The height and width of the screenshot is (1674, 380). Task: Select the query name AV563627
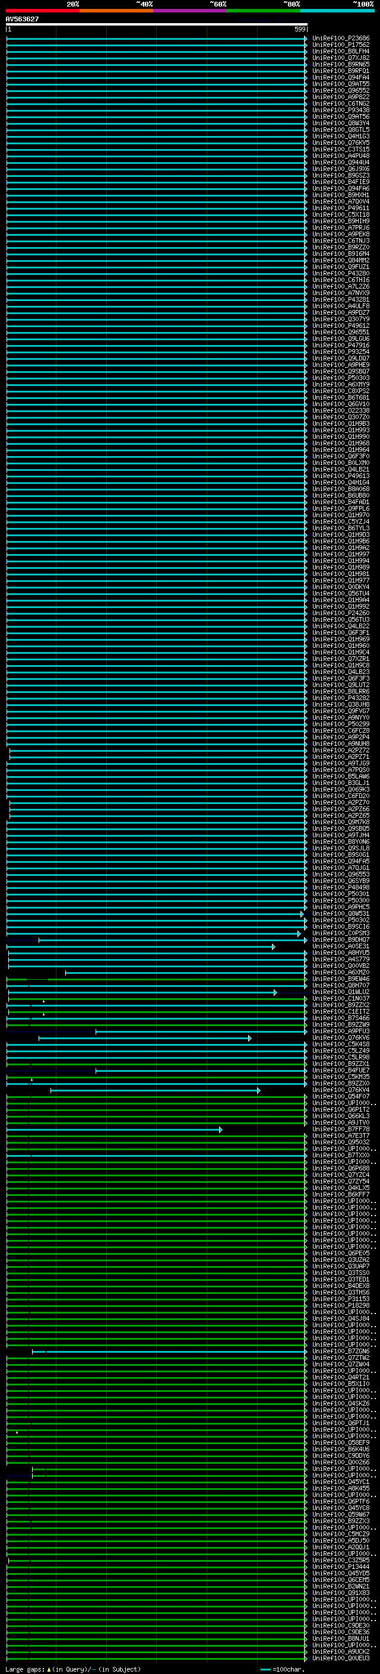pos(22,19)
